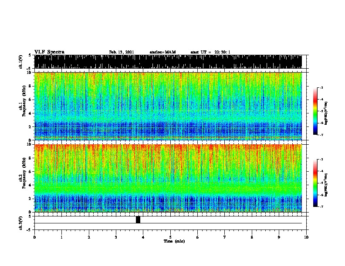Click the black pulse marker in ch.3 panel
The image size is (345, 266).
tap(138, 219)
